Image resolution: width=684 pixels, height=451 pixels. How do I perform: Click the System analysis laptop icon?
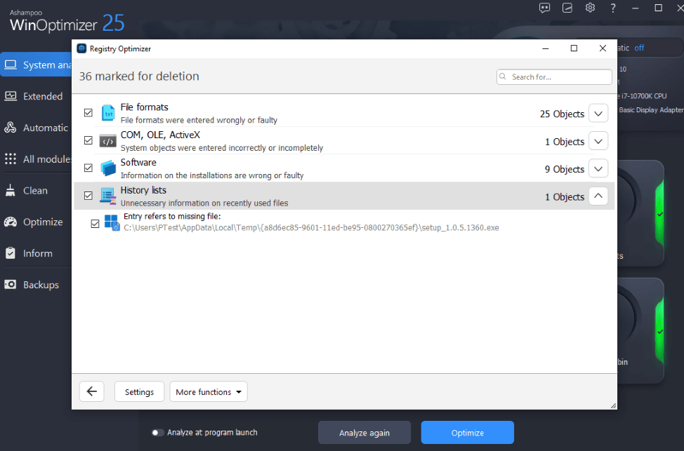click(11, 65)
